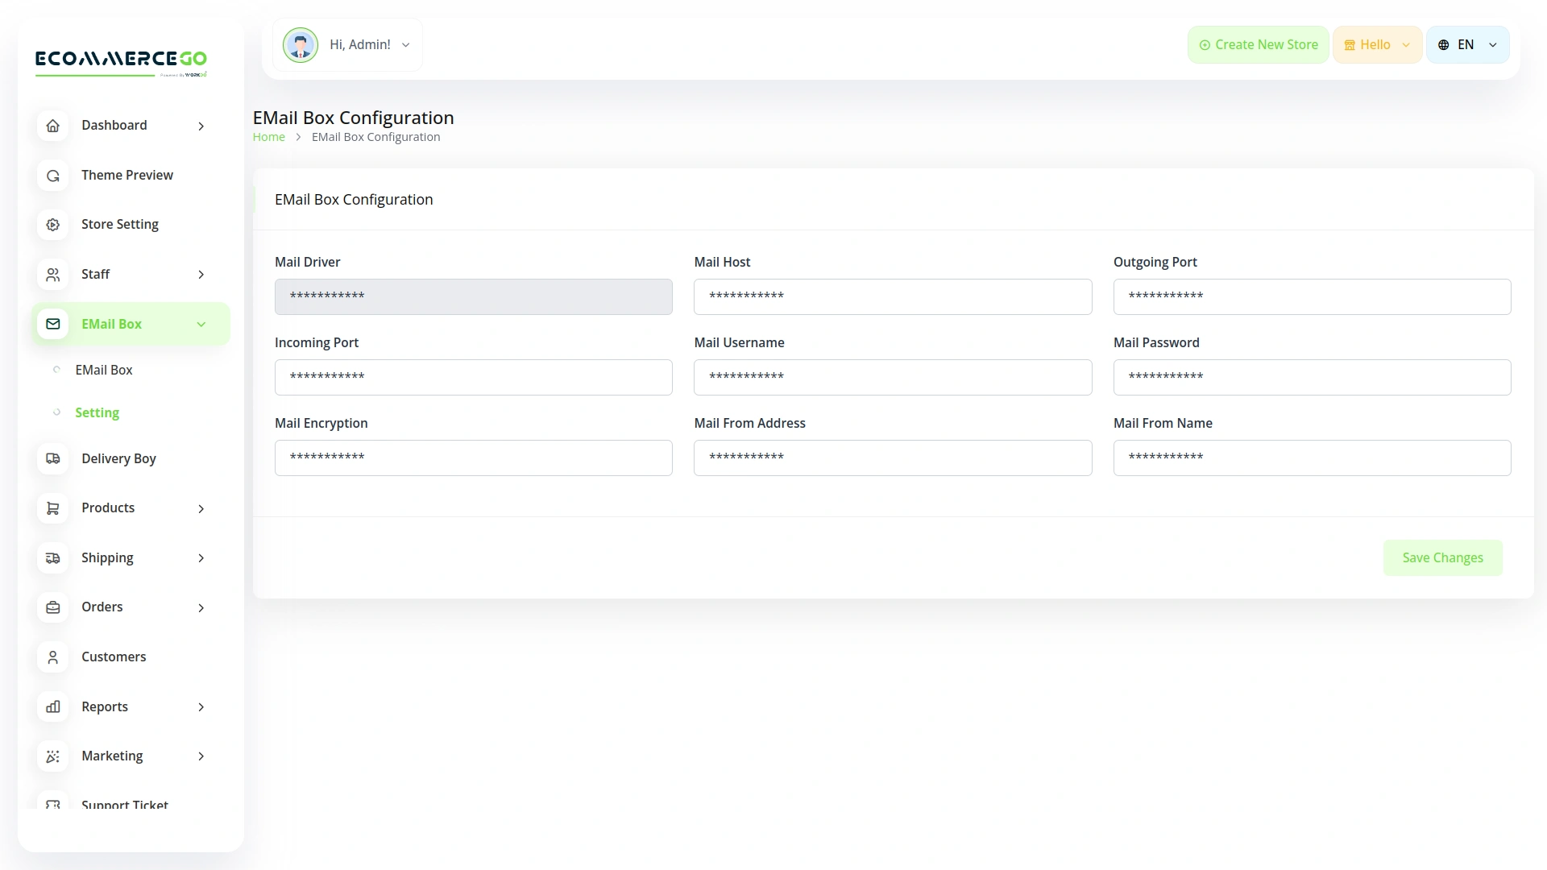Open the Setting page under EMail Box
Screen dimensions: 1547x870
click(97, 412)
